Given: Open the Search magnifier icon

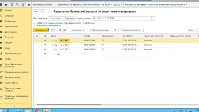Looking at the screenshot, I should tap(17, 5).
